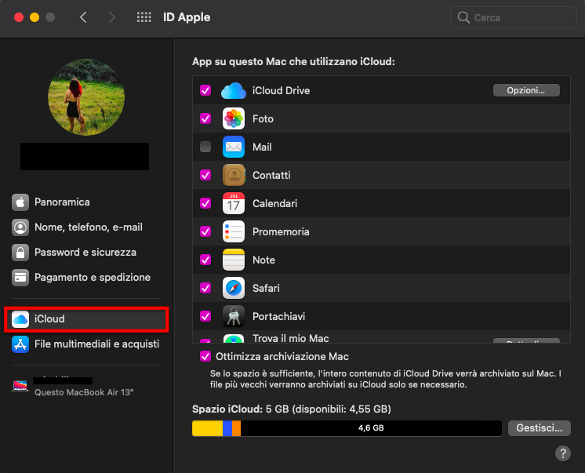
Task: Disable the Note checkbox
Action: [x=205, y=260]
